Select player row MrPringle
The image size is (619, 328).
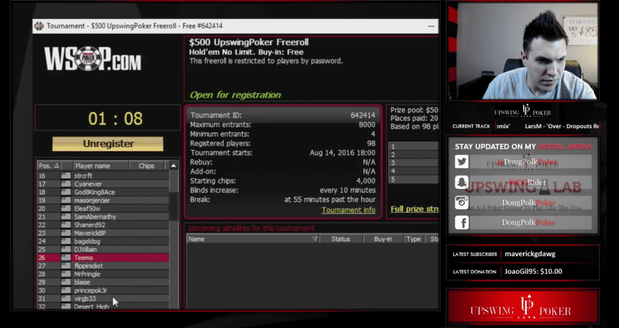click(x=103, y=274)
